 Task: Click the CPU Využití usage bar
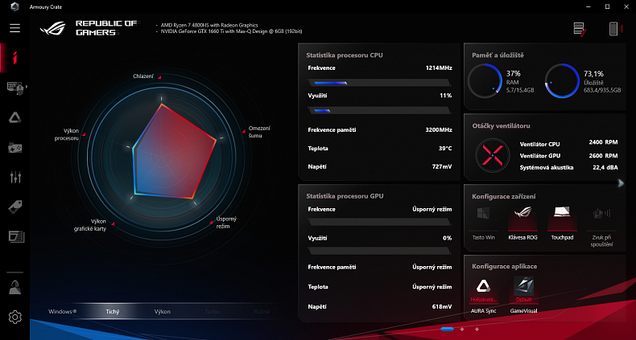click(379, 110)
